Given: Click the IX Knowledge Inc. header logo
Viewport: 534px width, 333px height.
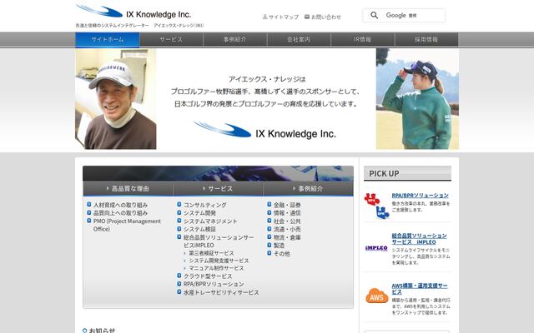Looking at the screenshot, I should [133, 12].
